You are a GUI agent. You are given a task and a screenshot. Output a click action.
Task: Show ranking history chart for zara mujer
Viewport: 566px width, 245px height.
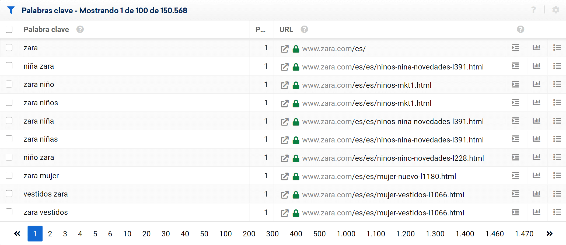(x=536, y=176)
